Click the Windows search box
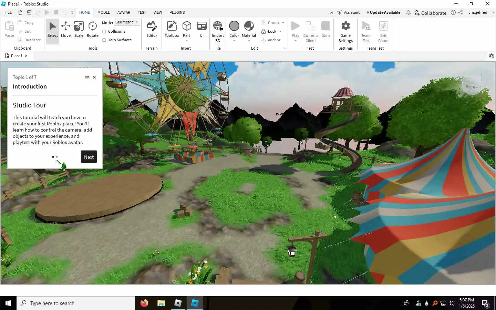 [x=76, y=303]
